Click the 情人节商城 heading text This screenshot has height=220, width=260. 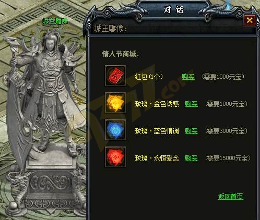tap(121, 54)
